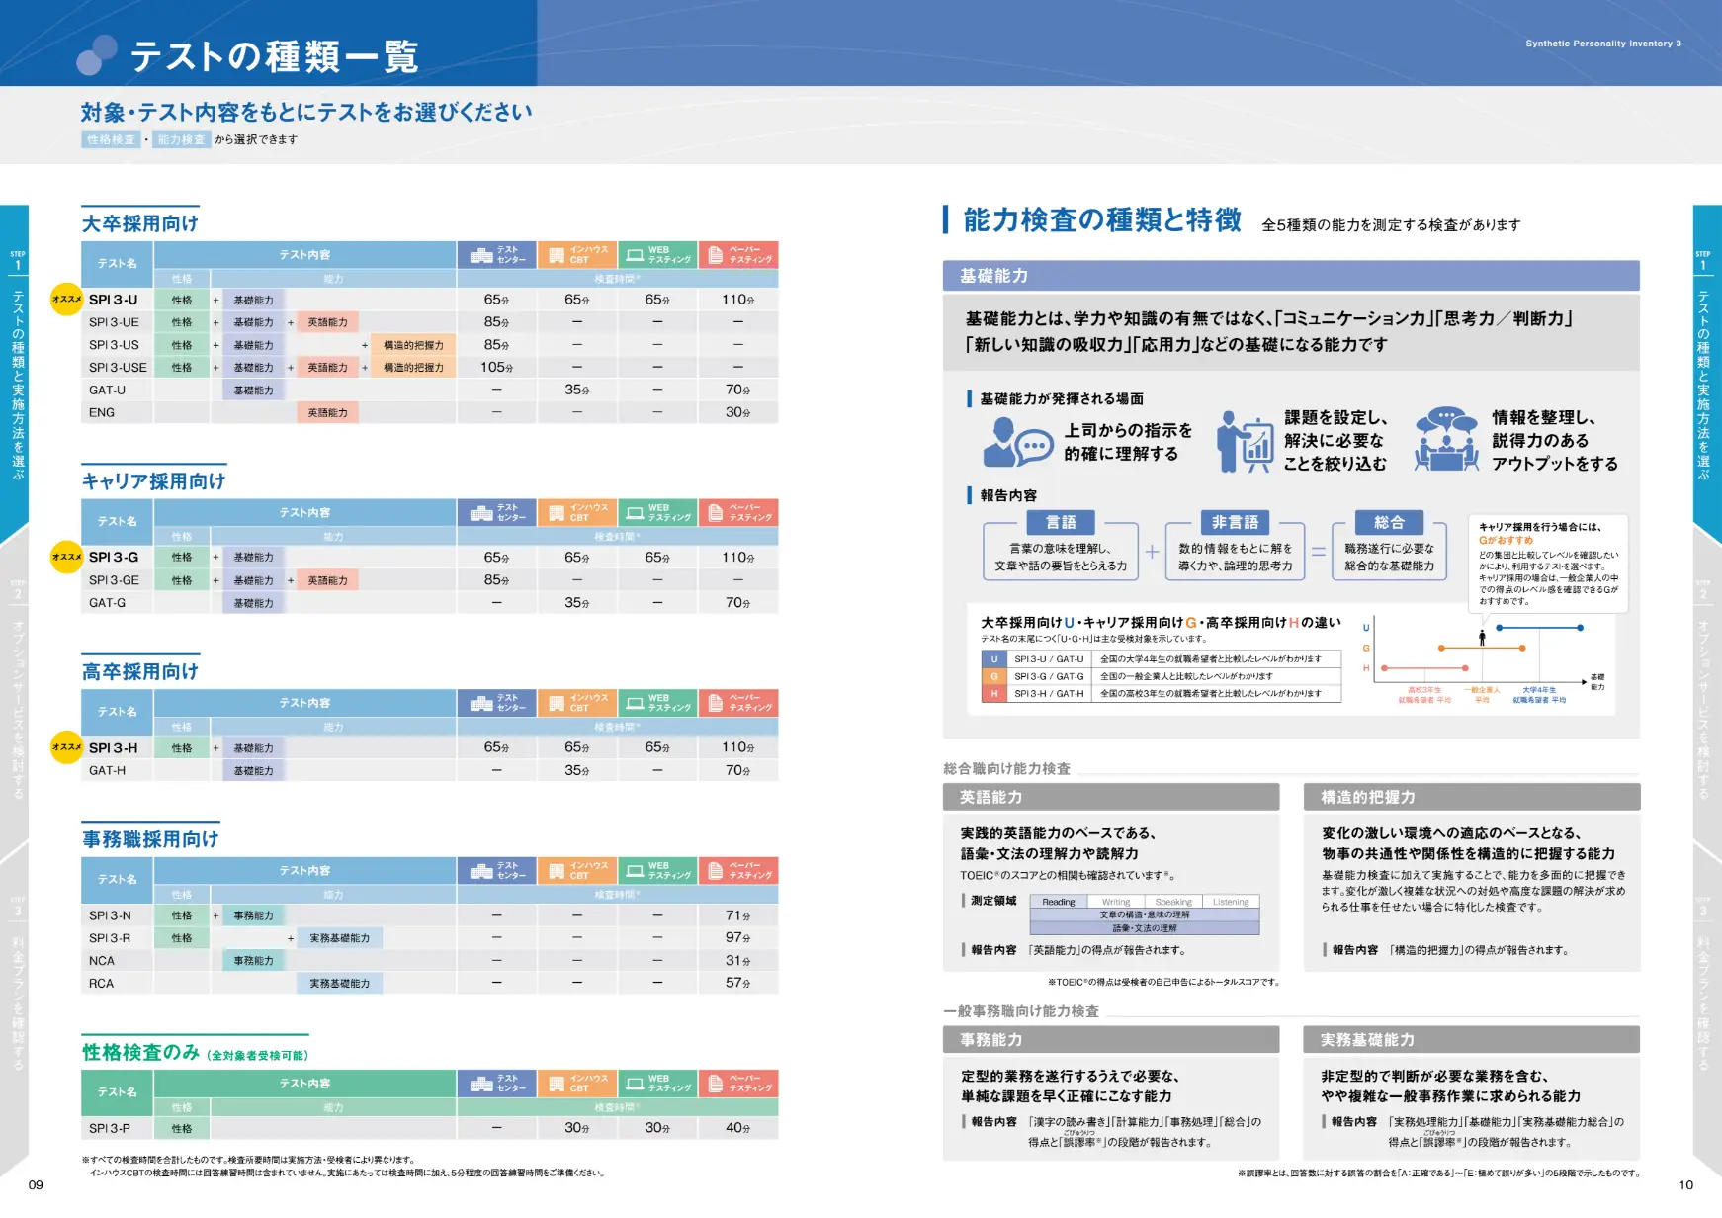
Task: Click the 非言語 report label
Action: pos(1236,522)
